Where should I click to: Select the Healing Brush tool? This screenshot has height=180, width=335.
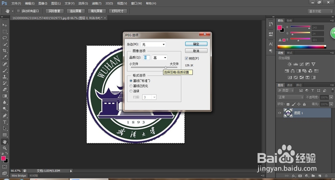[4, 64]
